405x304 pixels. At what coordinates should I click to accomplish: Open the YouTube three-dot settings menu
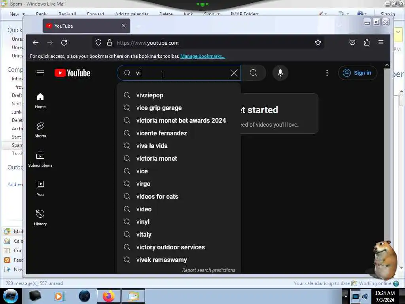click(327, 73)
